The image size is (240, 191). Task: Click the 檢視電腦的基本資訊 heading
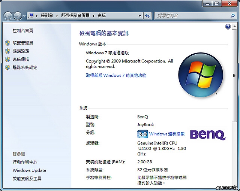coord(104,33)
